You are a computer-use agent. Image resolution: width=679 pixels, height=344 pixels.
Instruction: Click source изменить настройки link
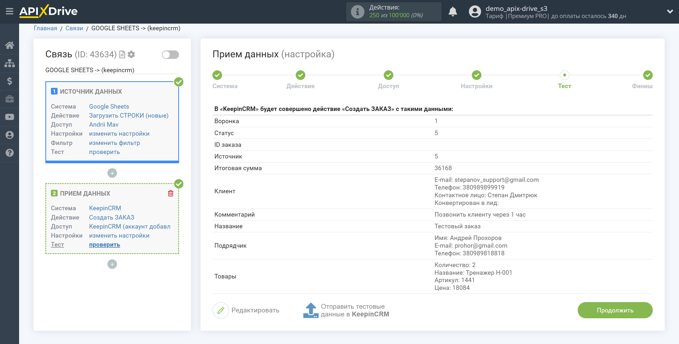pos(119,134)
